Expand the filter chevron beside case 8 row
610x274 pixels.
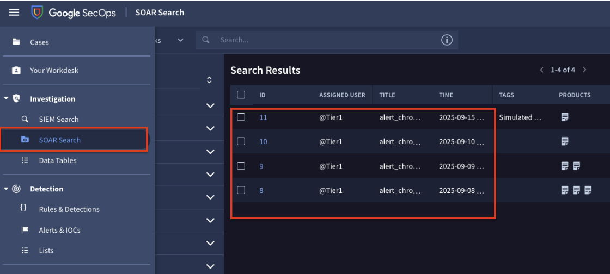[210, 197]
